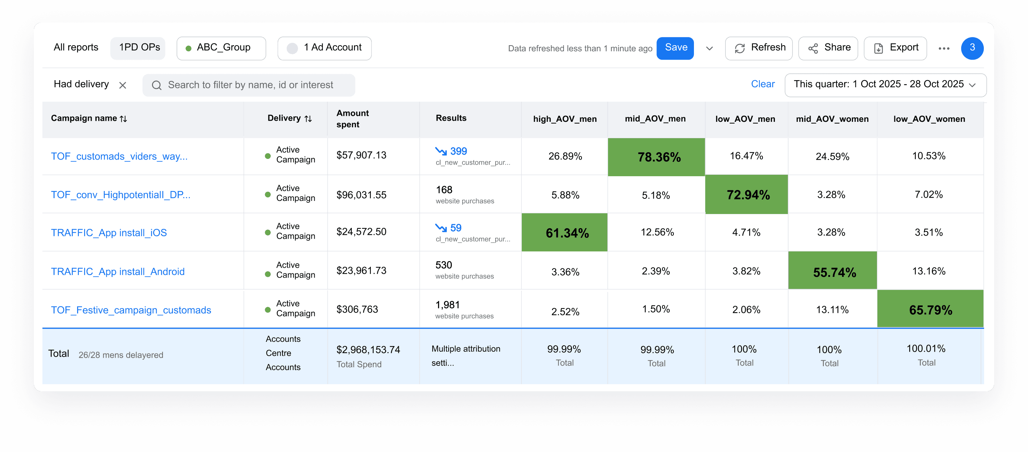The width and height of the screenshot is (1028, 452).
Task: Click the green 78.36% highlighted cell
Action: pos(656,157)
